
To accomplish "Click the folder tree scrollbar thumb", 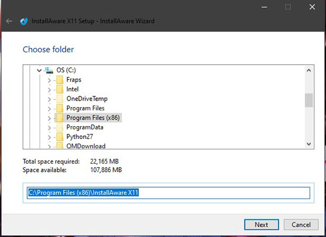I will coord(309,101).
